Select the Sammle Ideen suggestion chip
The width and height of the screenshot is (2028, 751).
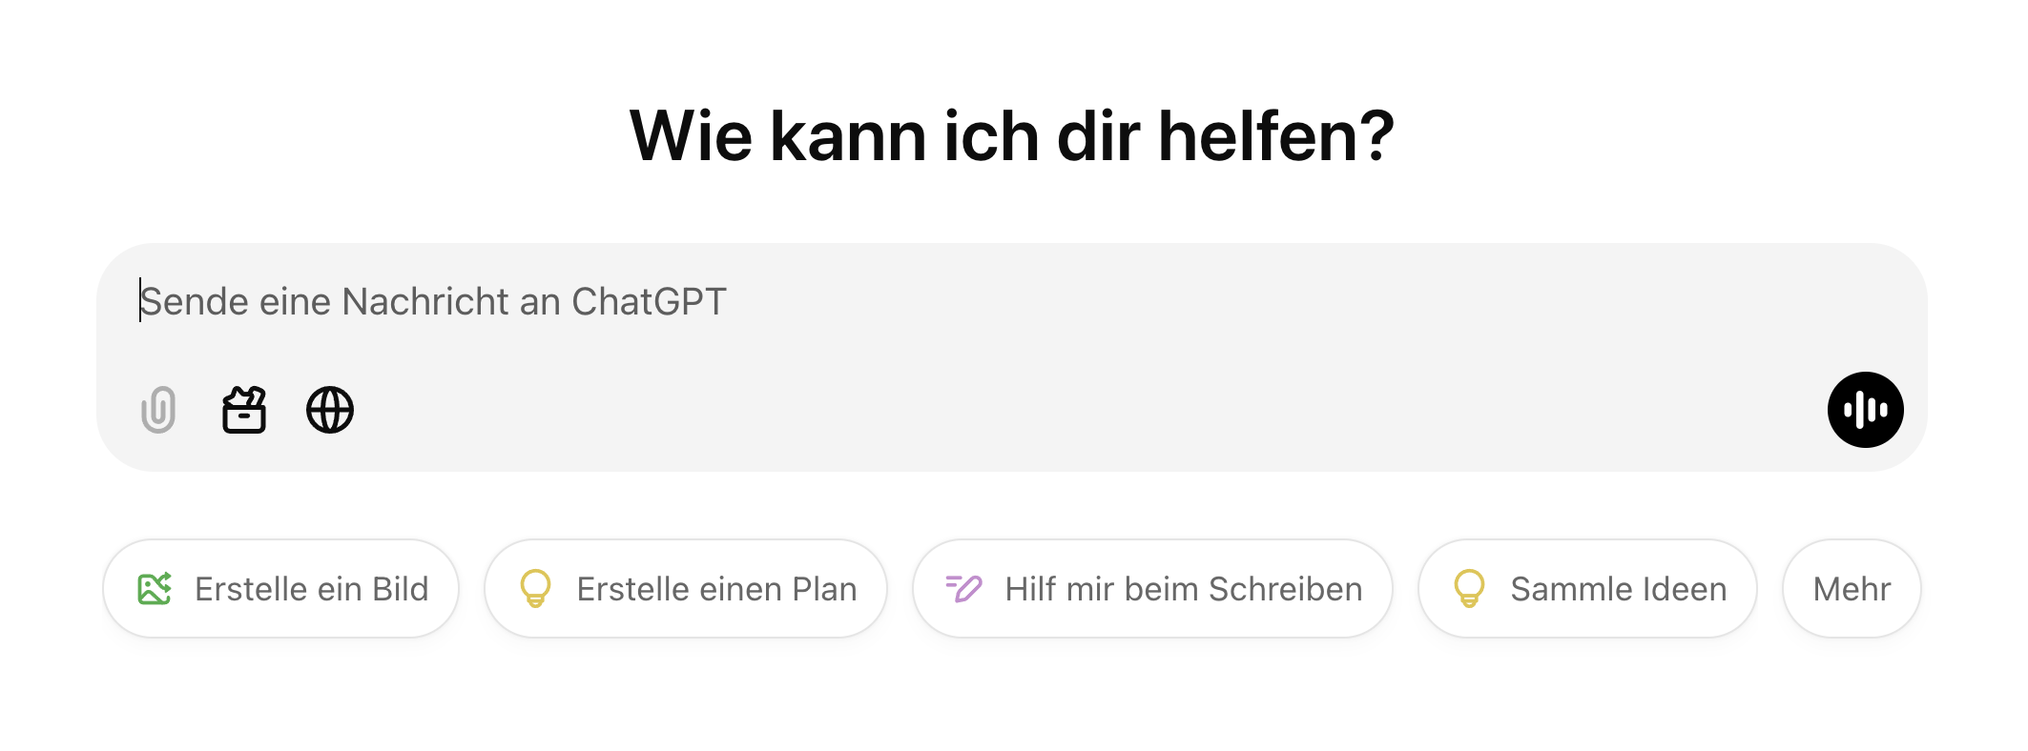(1587, 589)
